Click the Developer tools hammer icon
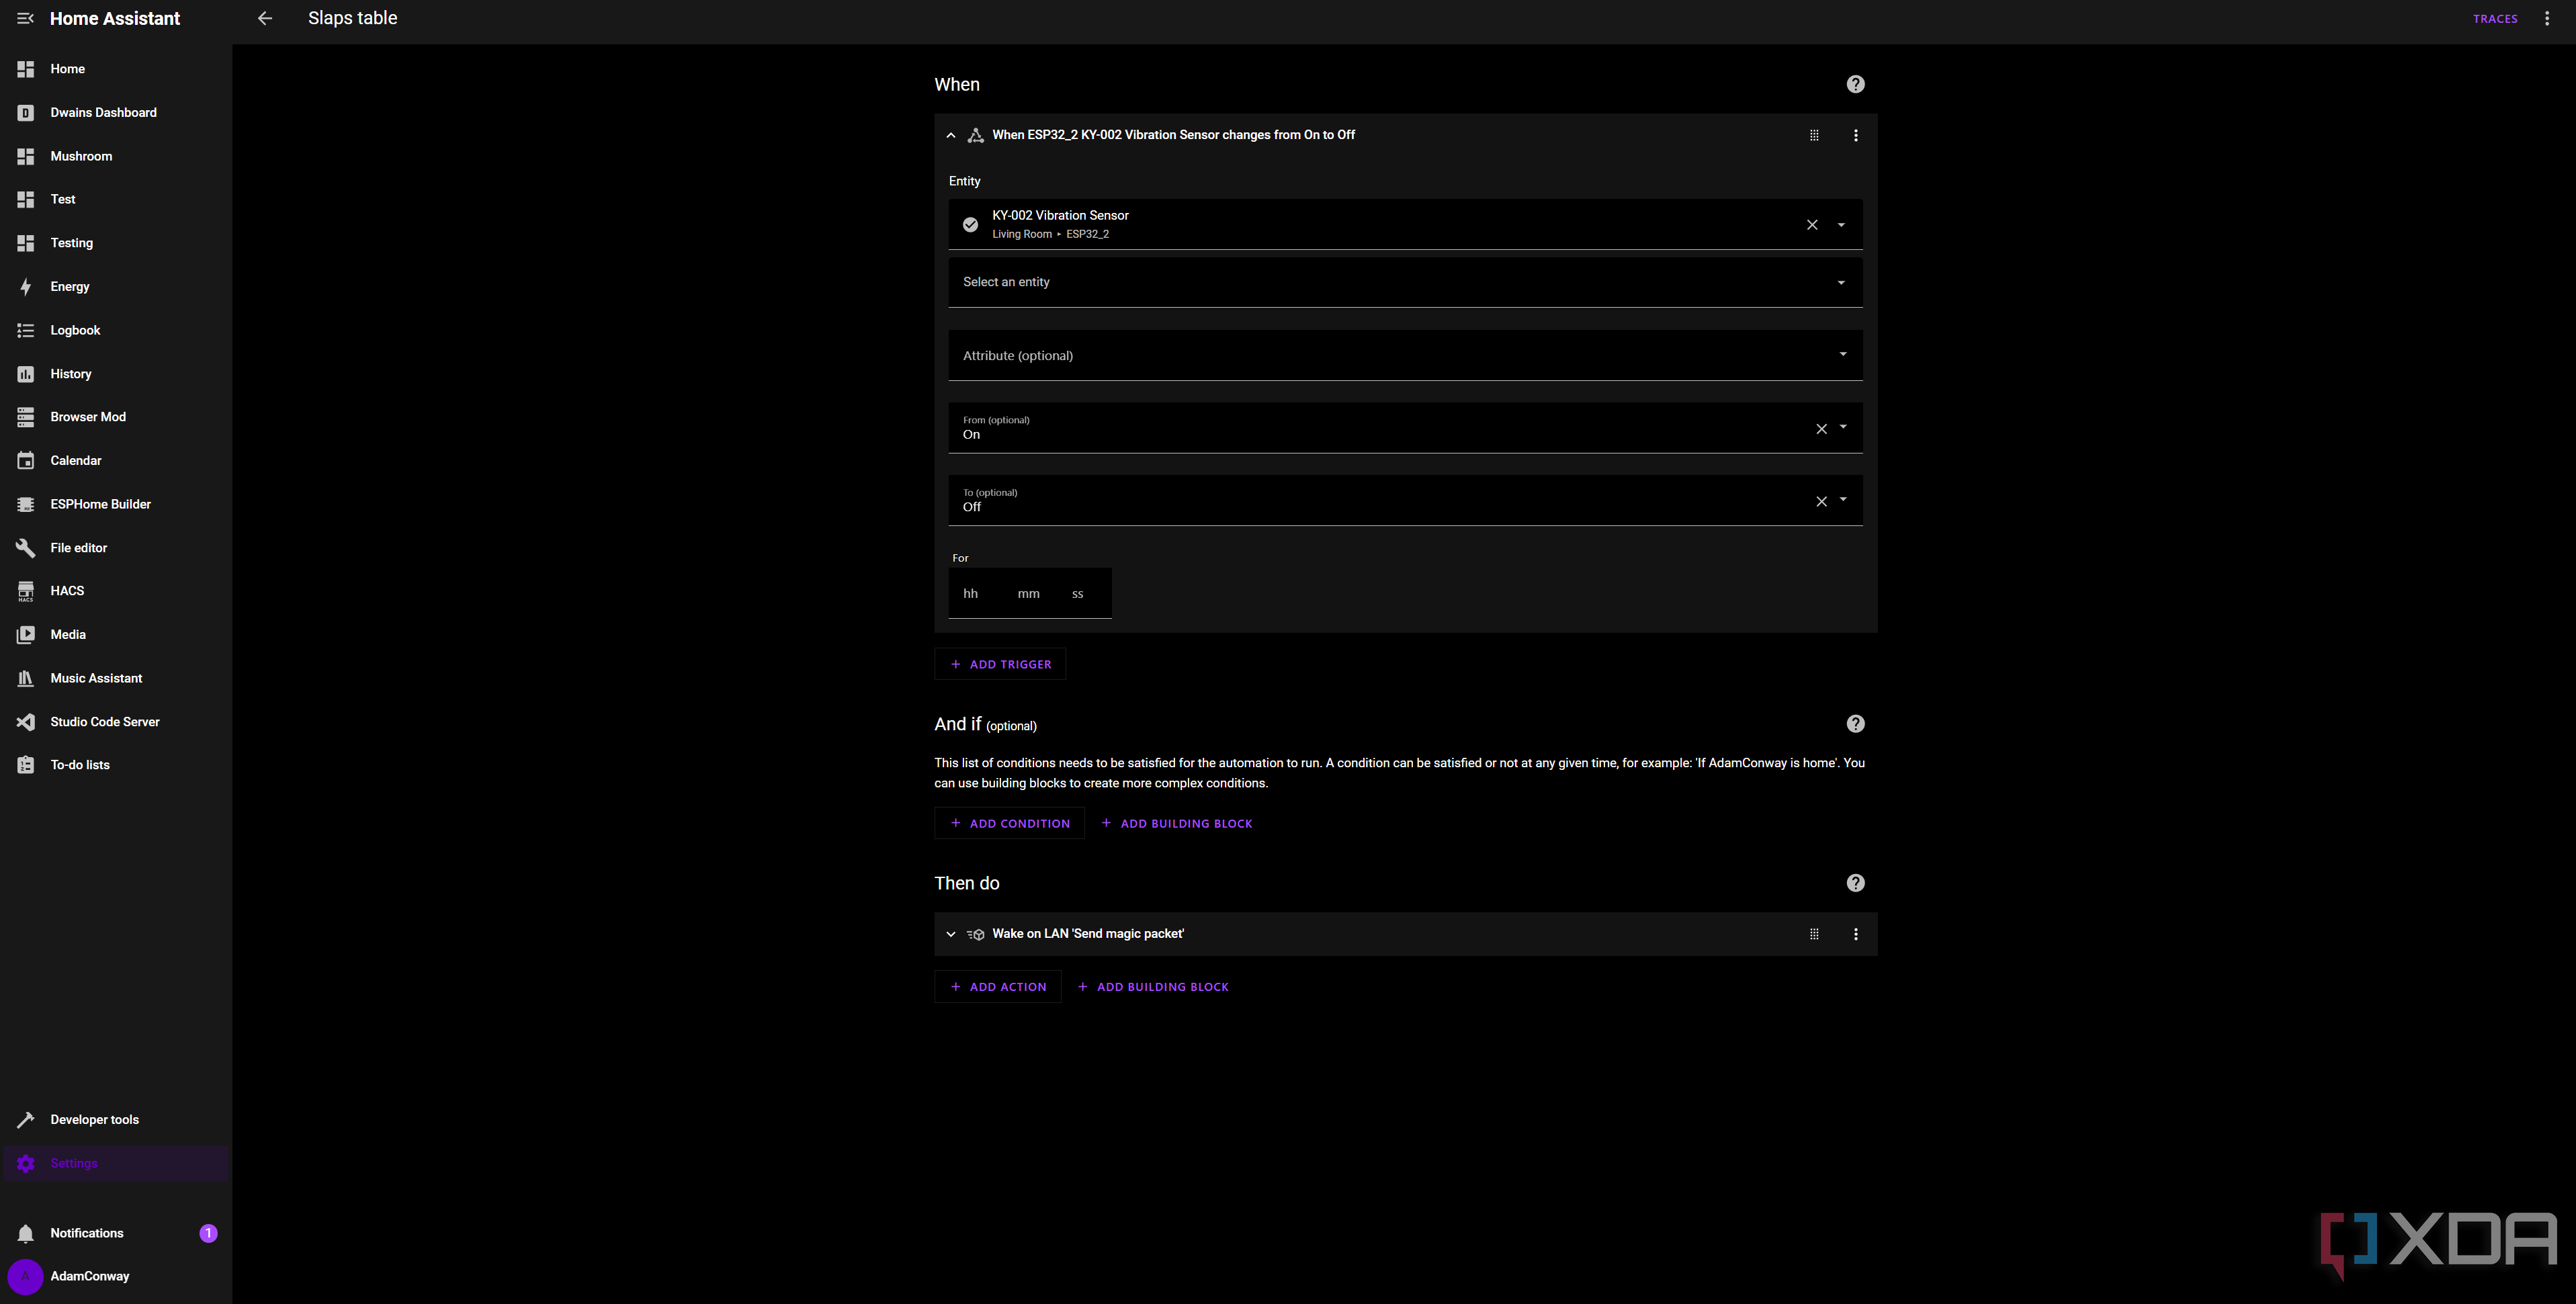 pyautogui.click(x=26, y=1120)
